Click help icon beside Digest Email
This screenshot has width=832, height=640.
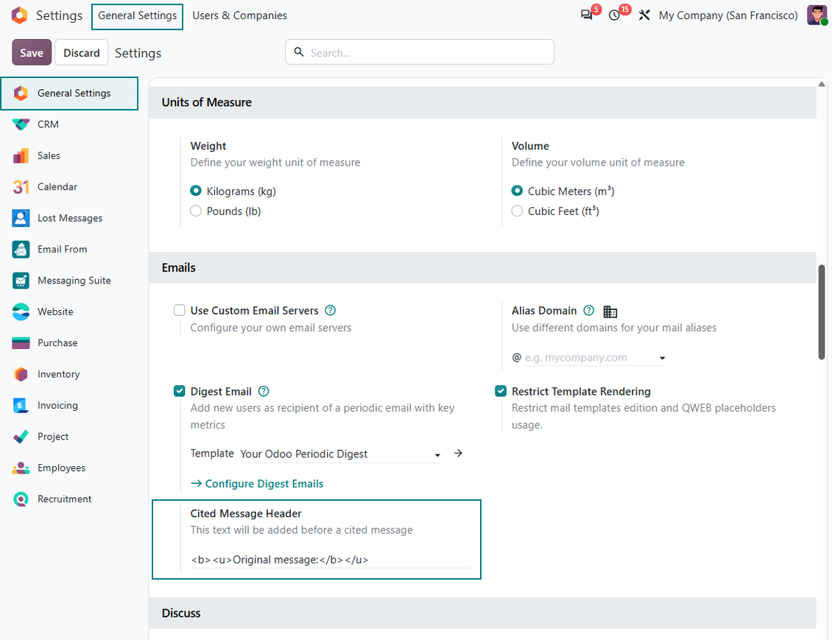tap(263, 391)
